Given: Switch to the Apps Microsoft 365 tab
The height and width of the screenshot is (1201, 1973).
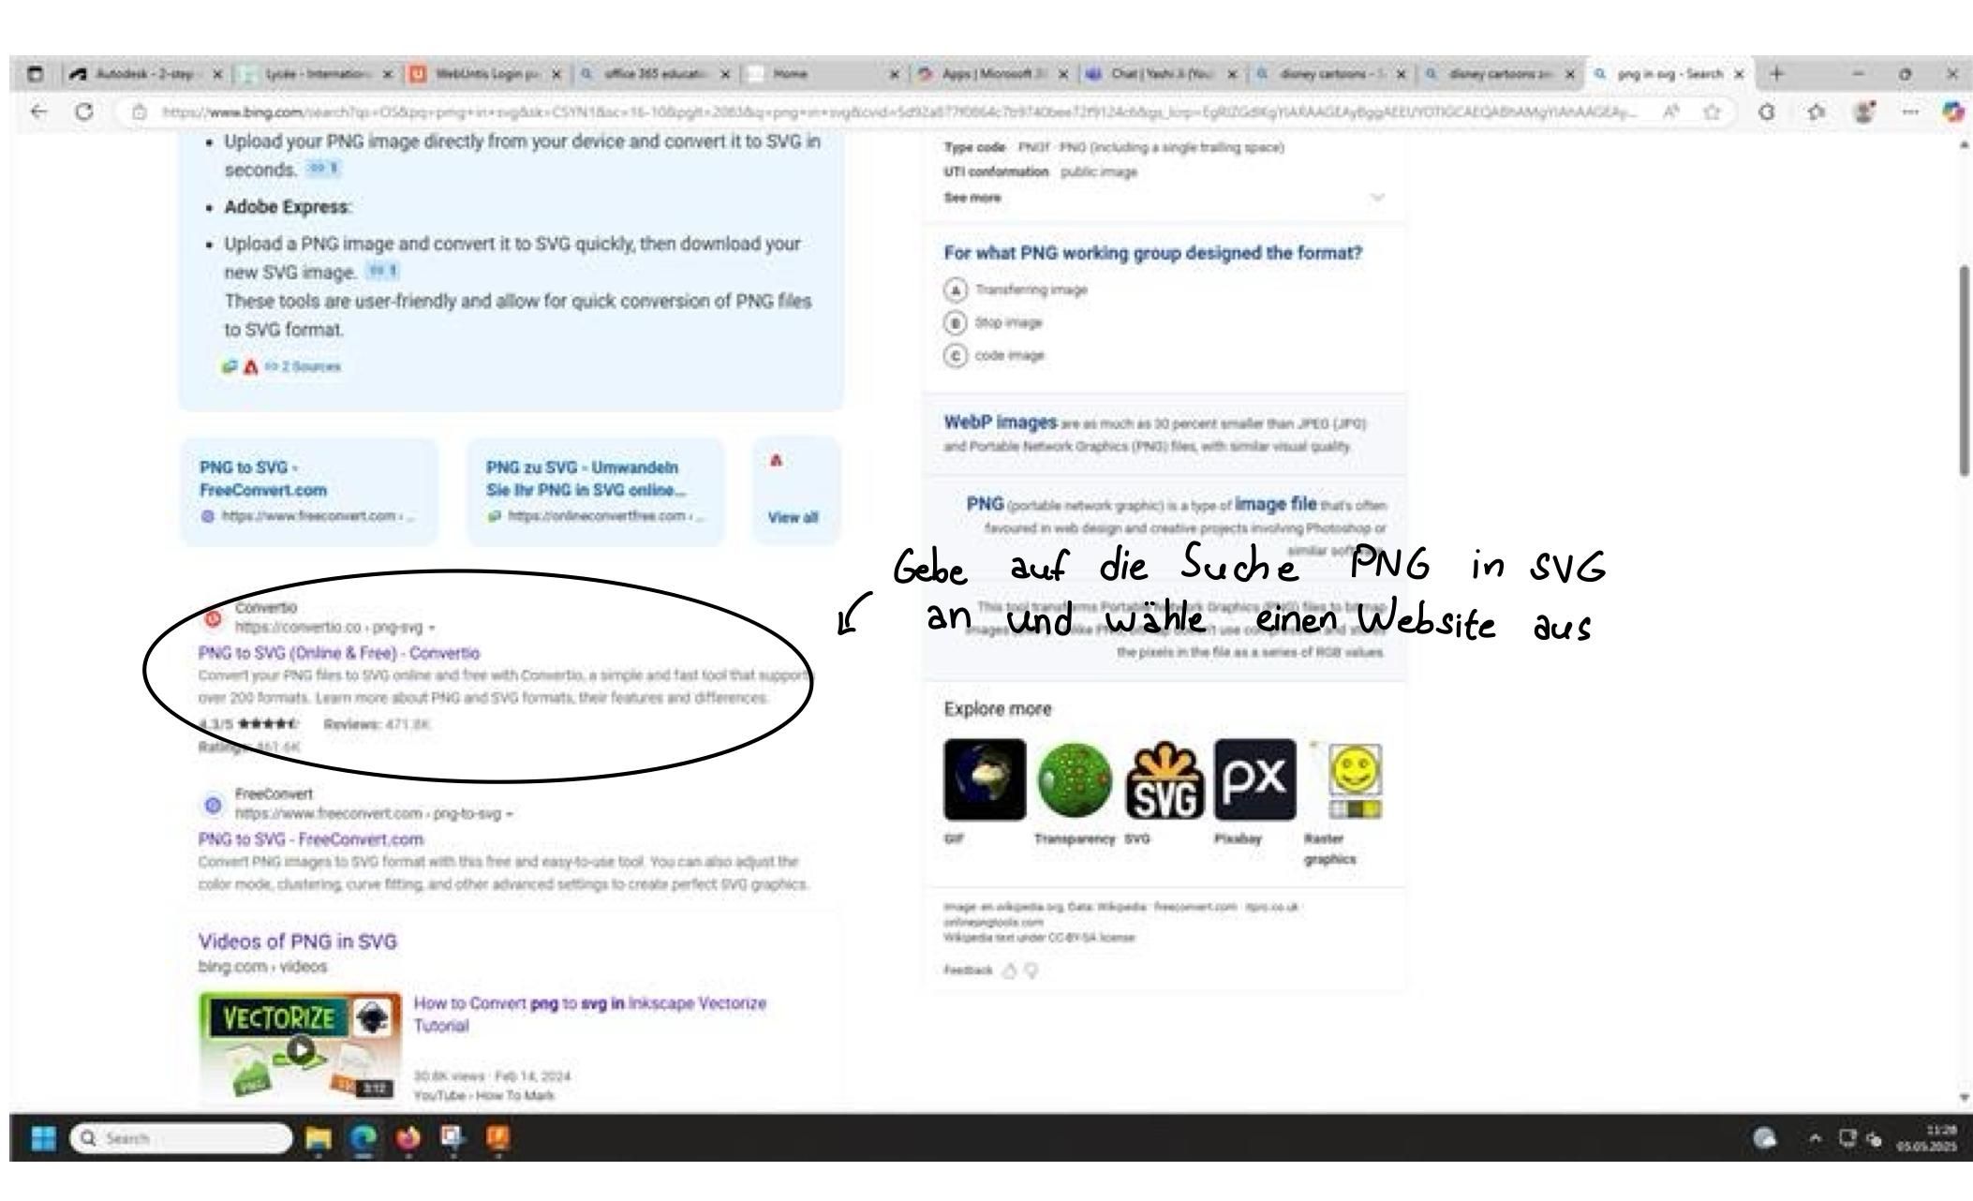Looking at the screenshot, I should pyautogui.click(x=994, y=74).
